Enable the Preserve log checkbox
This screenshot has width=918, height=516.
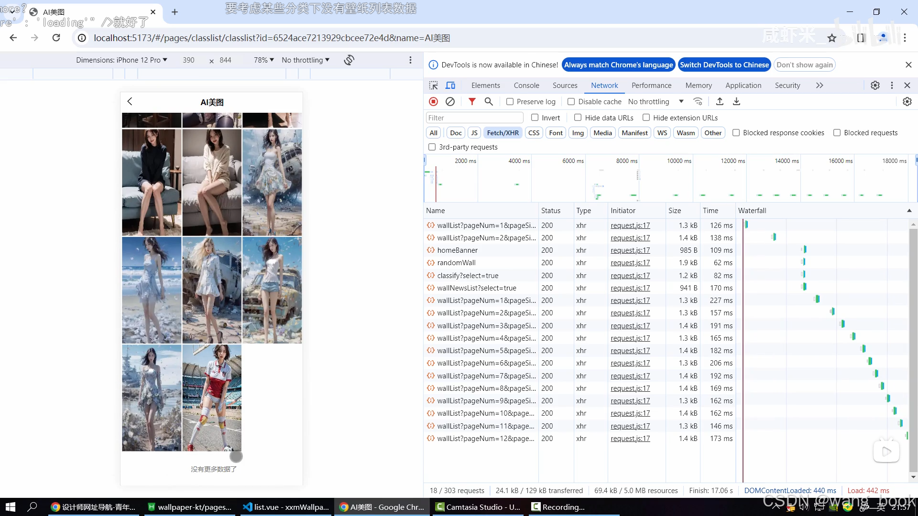click(510, 102)
